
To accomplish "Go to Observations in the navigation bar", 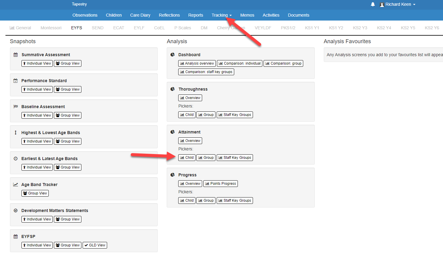I will coord(85,15).
